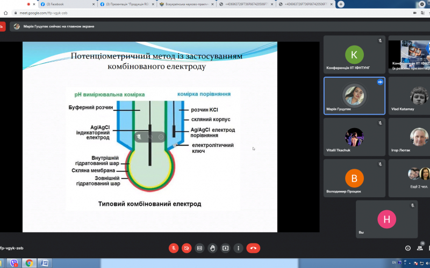
Task: Click muted mic icon on Вы tile
Action: point(412,205)
